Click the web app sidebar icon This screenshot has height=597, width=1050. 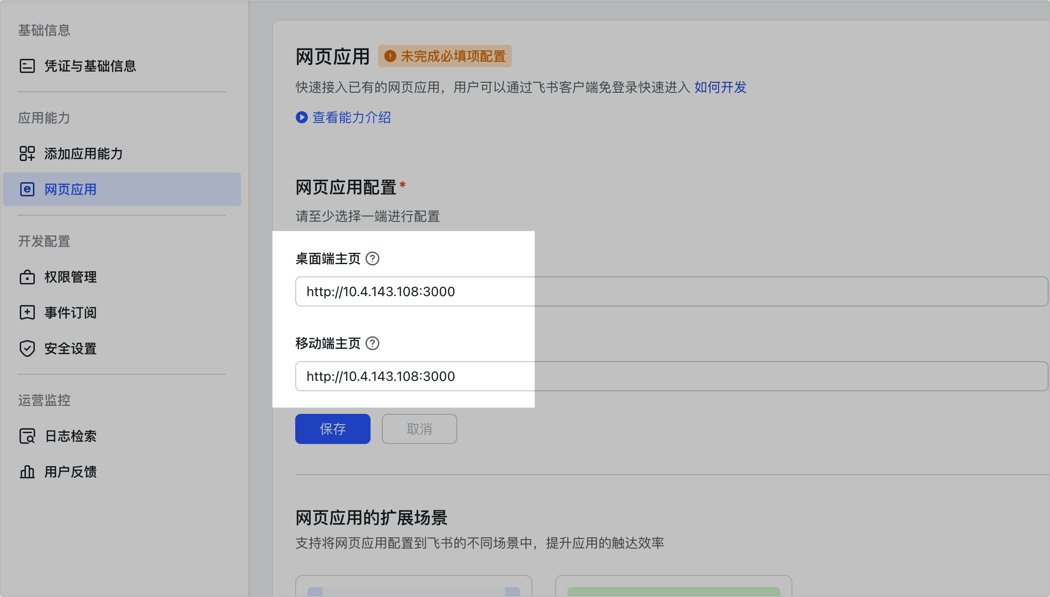[27, 189]
